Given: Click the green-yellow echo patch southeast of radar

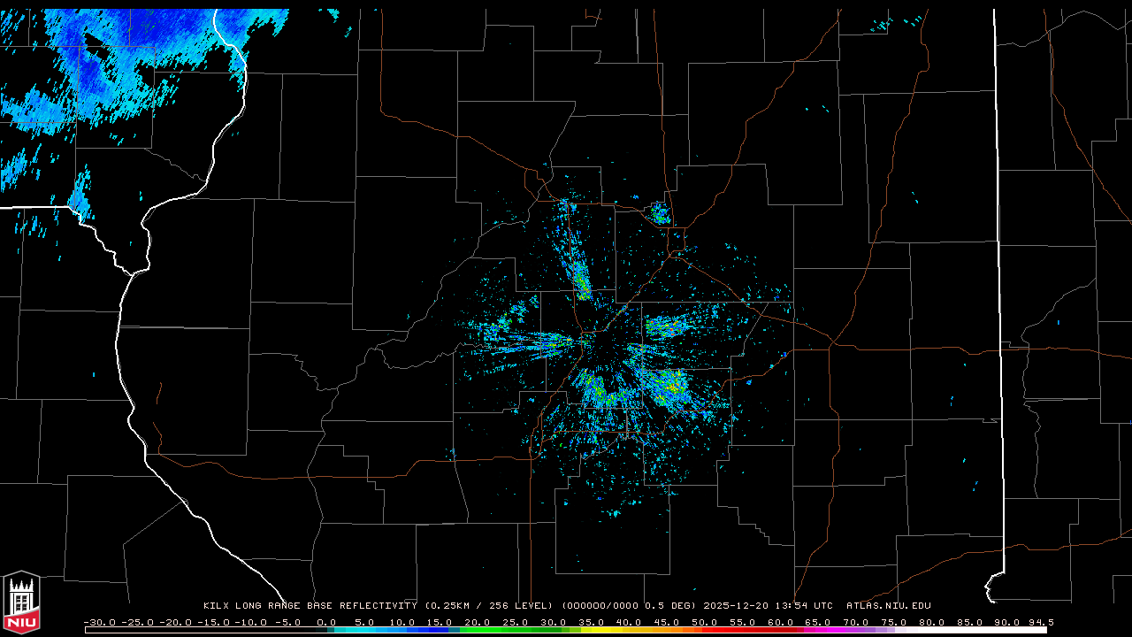Looking at the screenshot, I should (668, 385).
